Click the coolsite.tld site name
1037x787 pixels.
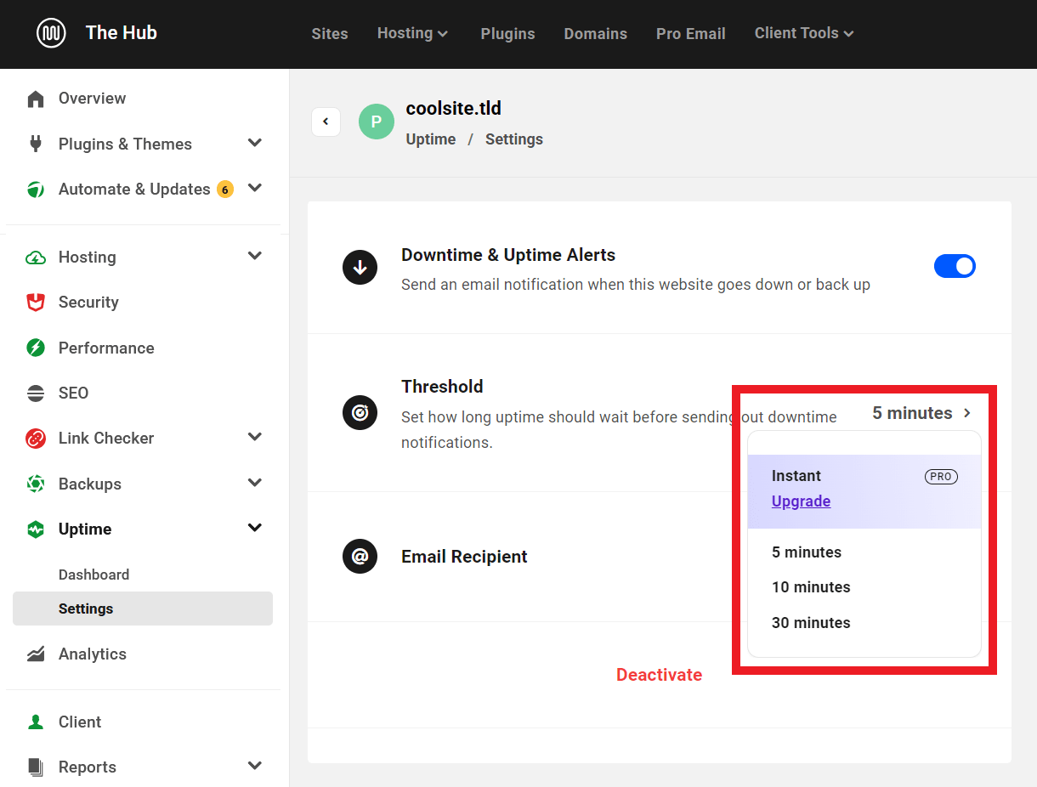[x=454, y=108]
